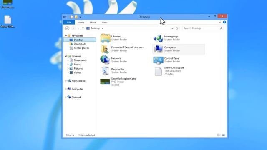Click the Properties quick access icon
This screenshot has width=267, height=150.
[72, 17]
